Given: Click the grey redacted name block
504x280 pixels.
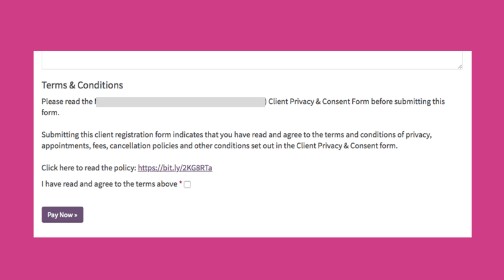Looking at the screenshot, I should click(180, 101).
